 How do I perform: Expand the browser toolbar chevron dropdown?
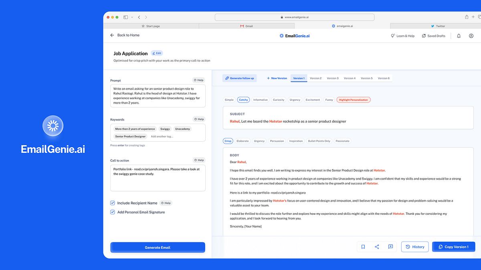point(132,17)
